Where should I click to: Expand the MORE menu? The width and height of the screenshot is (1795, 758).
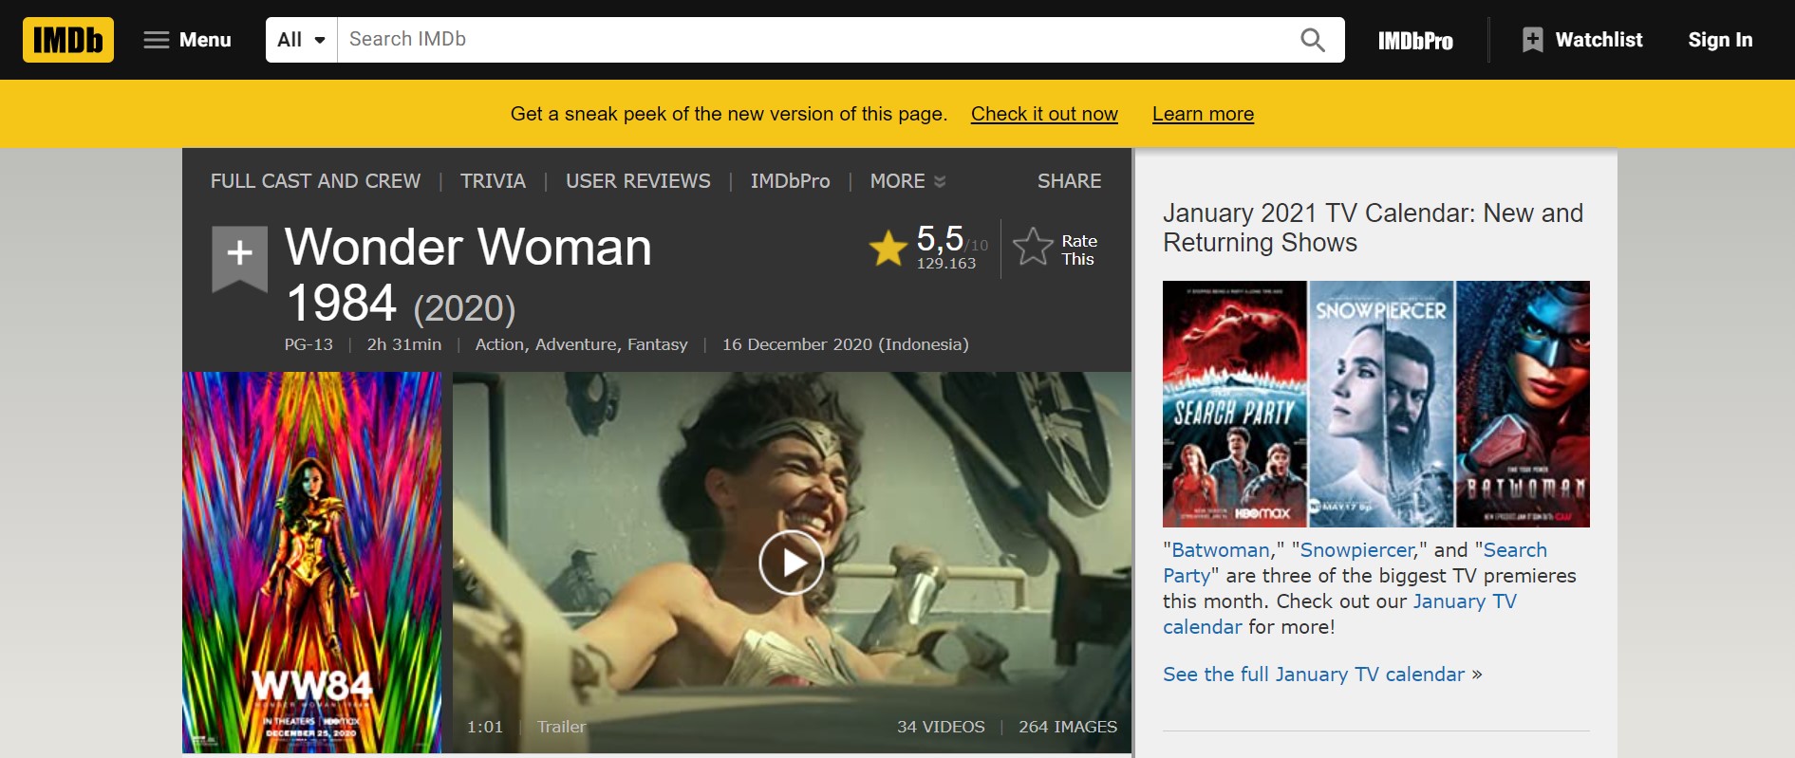click(907, 181)
